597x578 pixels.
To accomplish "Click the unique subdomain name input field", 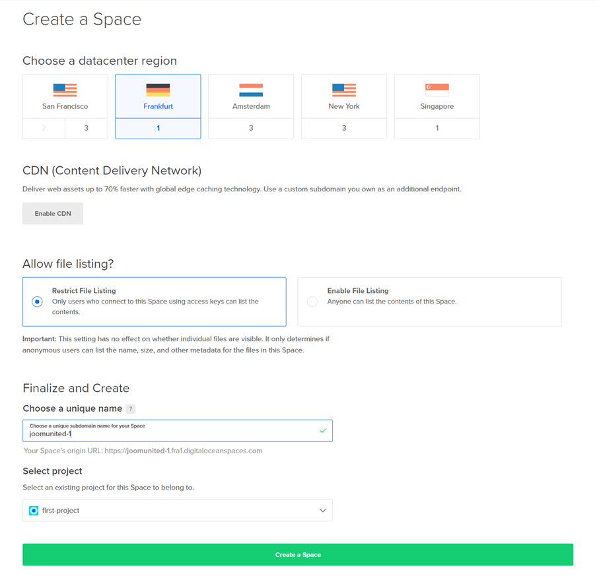I will 172,434.
